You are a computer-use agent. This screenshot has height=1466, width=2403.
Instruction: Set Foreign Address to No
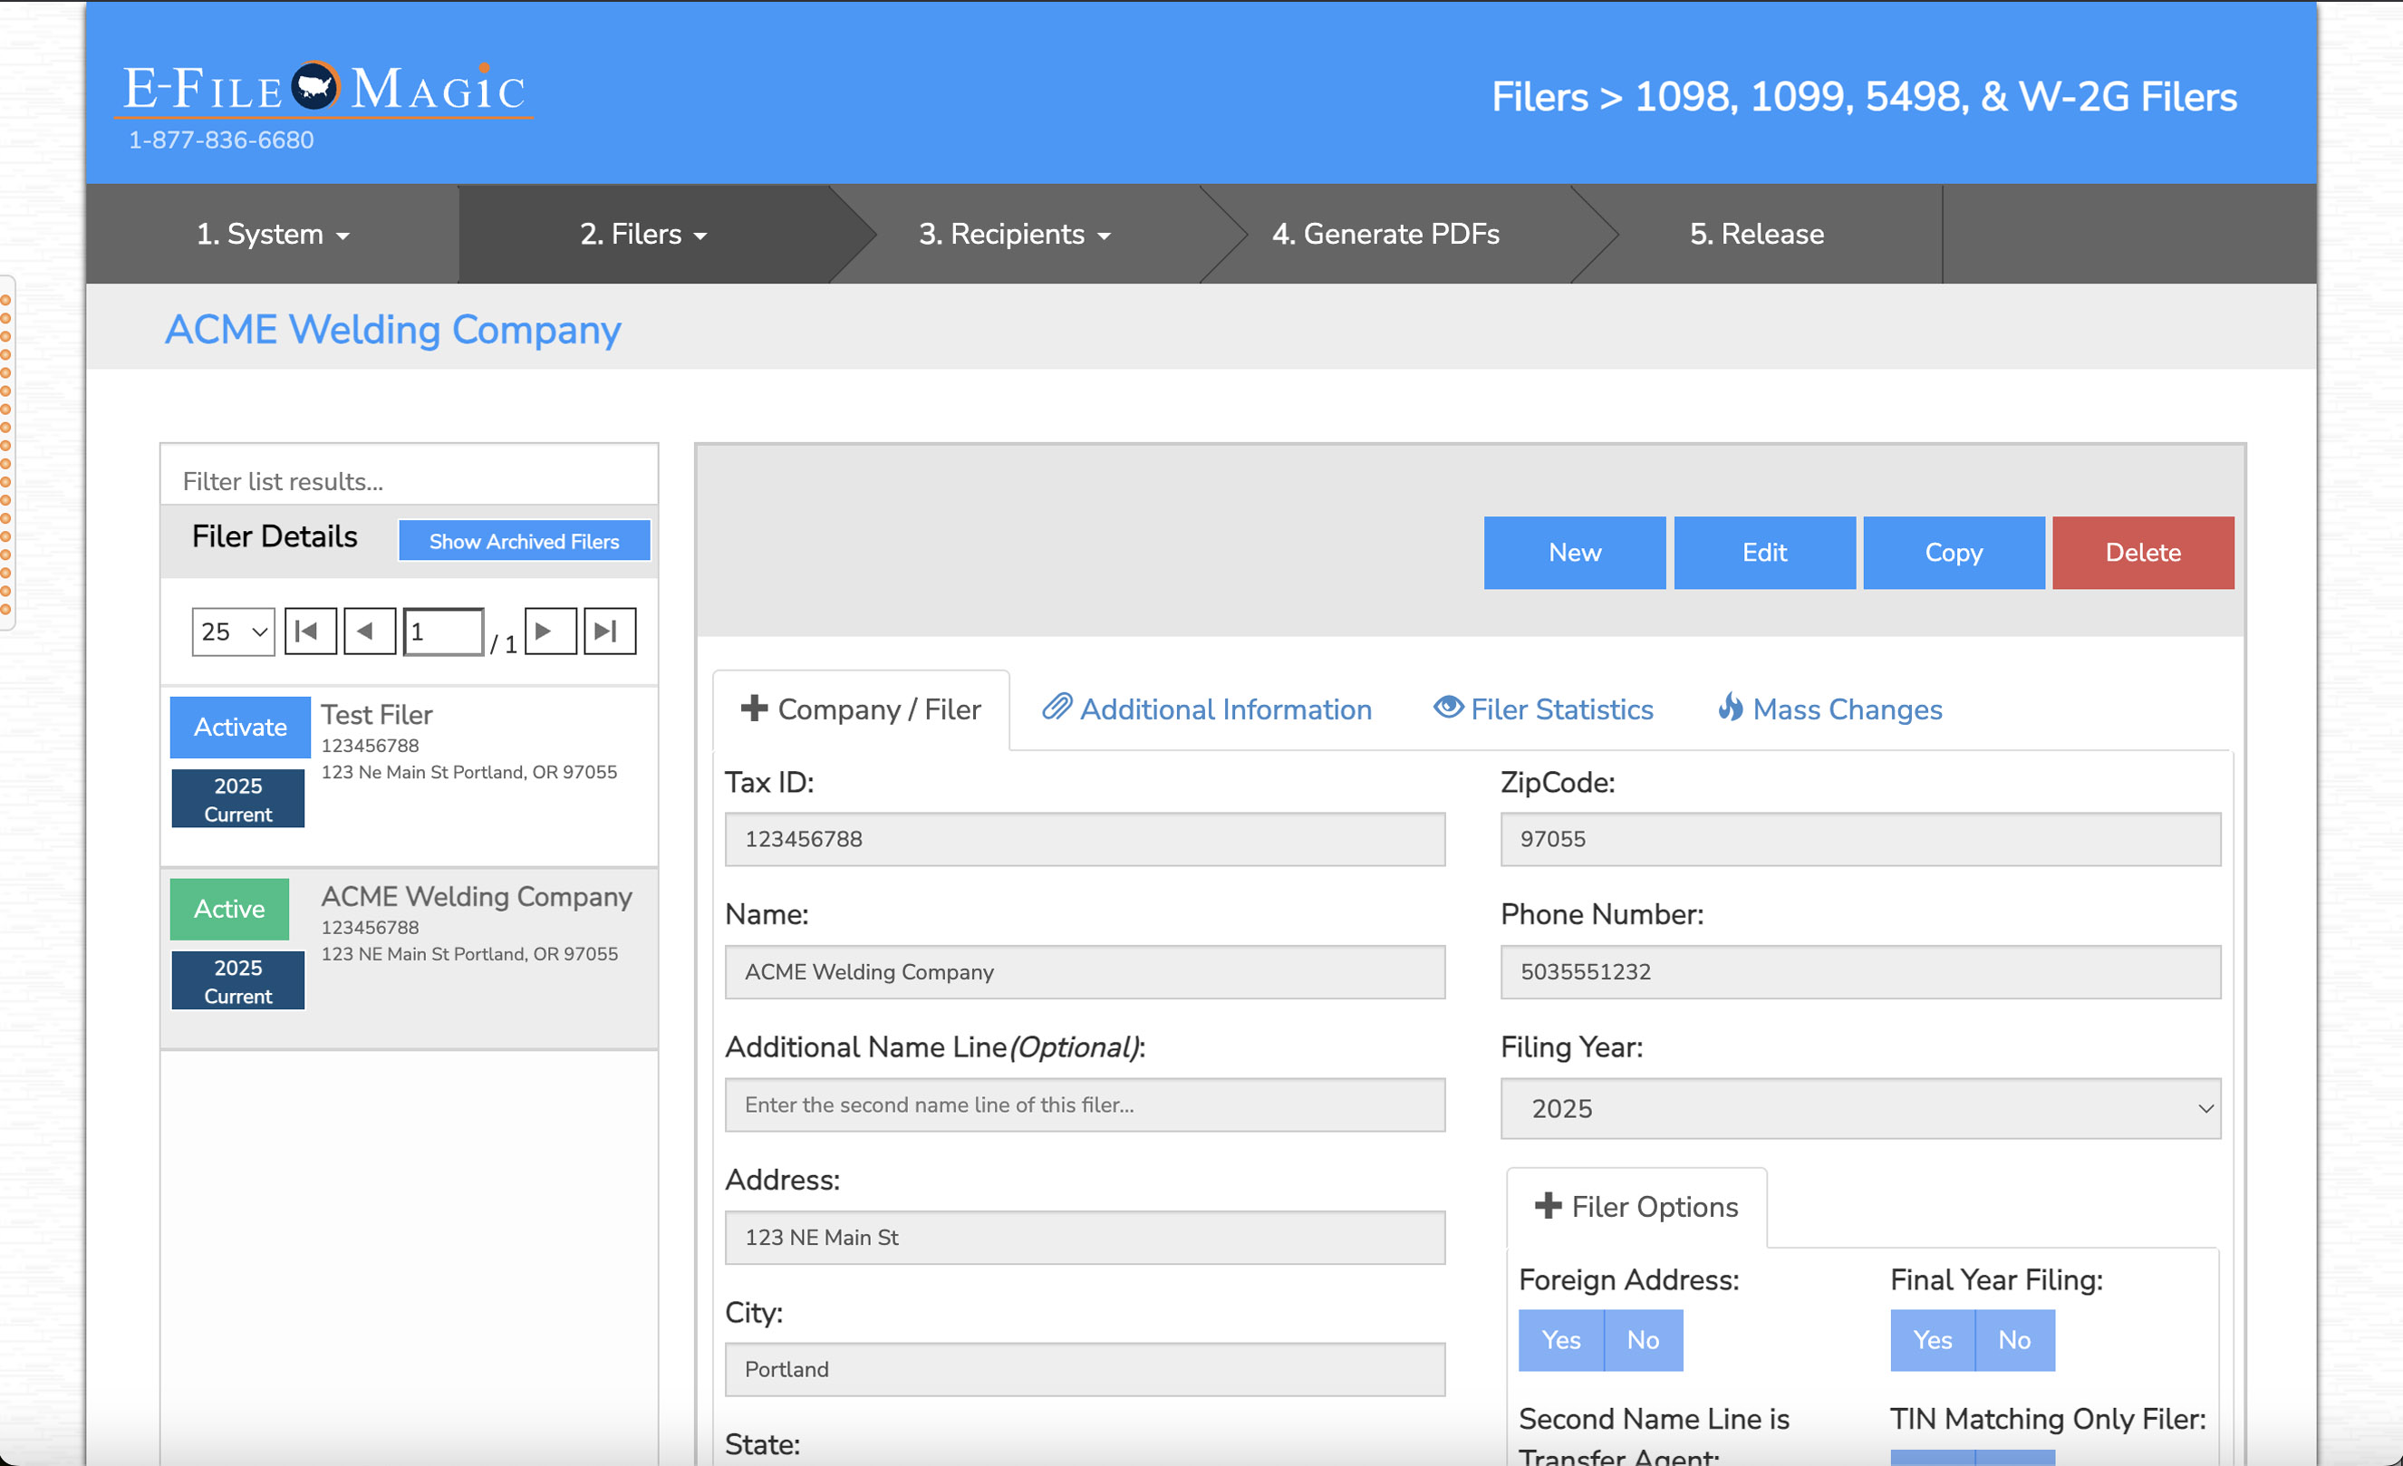(1642, 1340)
